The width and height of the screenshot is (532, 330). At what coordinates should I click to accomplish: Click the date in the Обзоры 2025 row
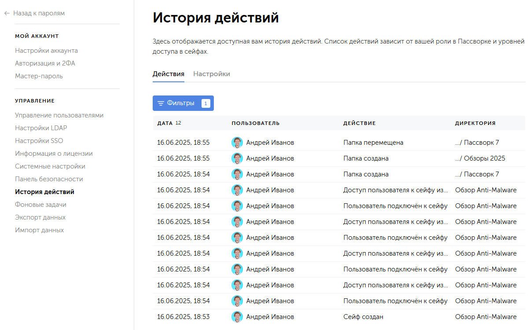[x=183, y=158]
